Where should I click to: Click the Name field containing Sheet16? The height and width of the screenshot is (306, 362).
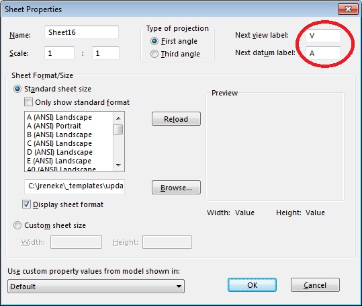pyautogui.click(x=81, y=32)
